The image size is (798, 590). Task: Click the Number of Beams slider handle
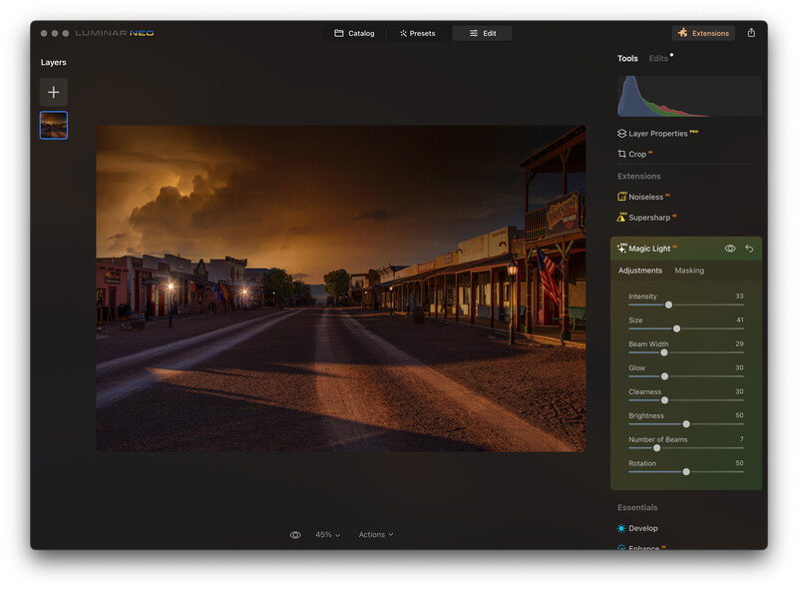pos(657,448)
